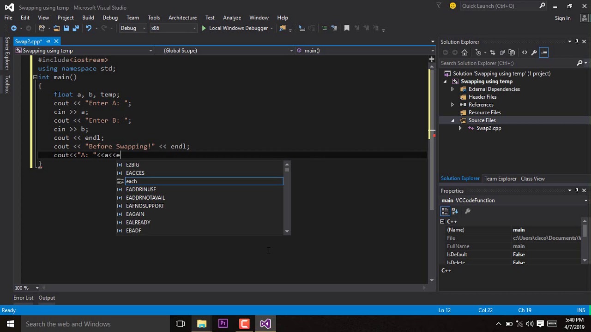This screenshot has width=591, height=332.
Task: Switch to Team Explorer tab
Action: [501, 179]
